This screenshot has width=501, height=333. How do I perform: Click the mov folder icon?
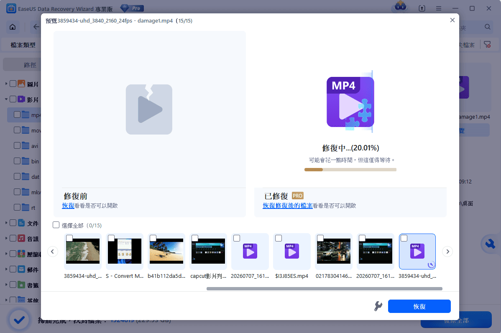(26, 130)
